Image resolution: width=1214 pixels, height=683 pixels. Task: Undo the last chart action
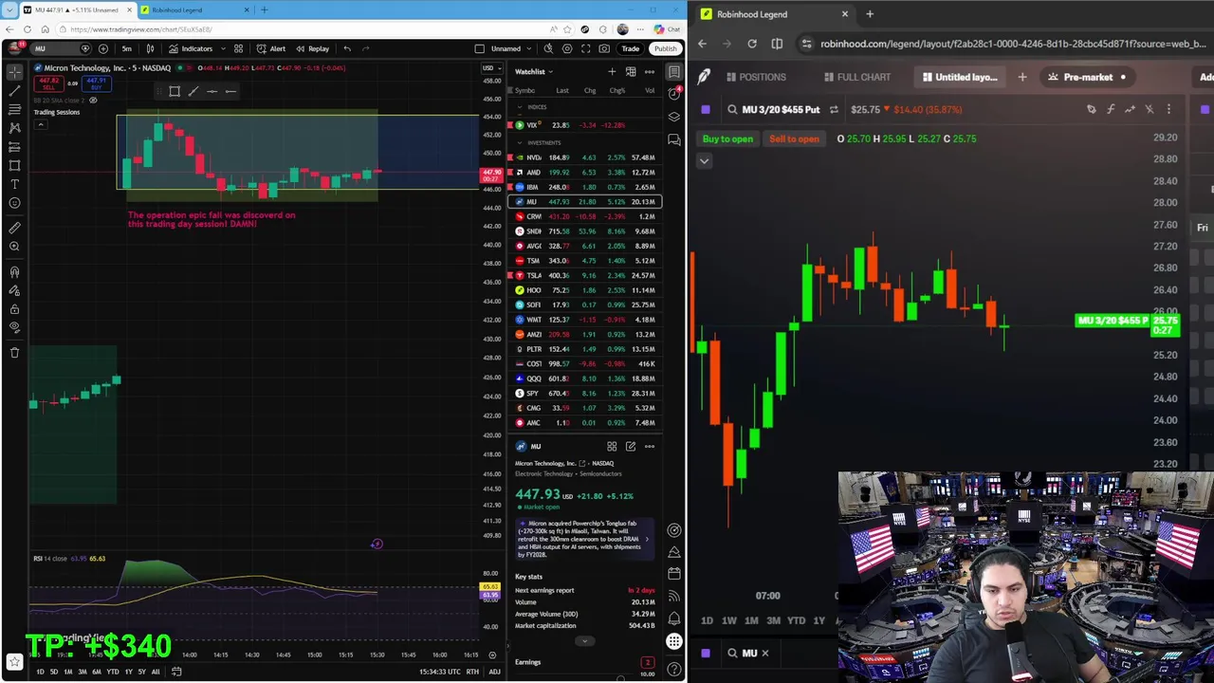click(347, 48)
